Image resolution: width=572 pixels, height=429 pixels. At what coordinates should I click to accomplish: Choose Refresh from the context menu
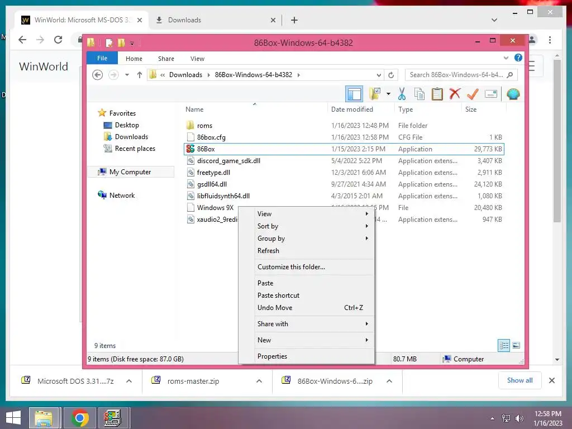point(313,251)
